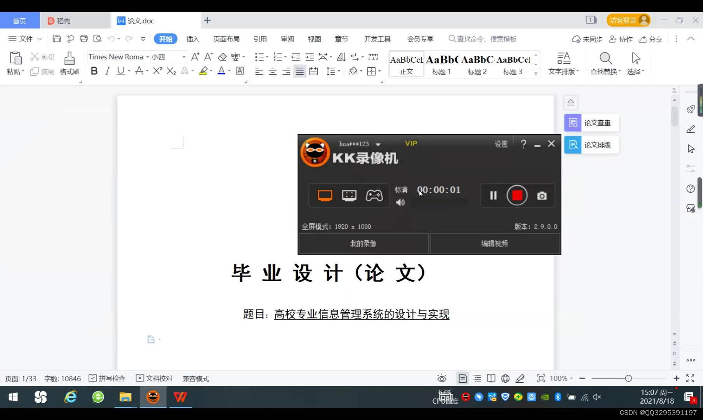The height and width of the screenshot is (420, 703).
Task: Apply underline formatting
Action: (x=121, y=71)
